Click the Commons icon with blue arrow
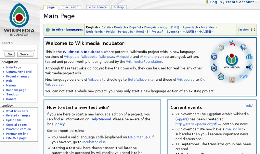This screenshot has width=260, height=154. pos(214,68)
